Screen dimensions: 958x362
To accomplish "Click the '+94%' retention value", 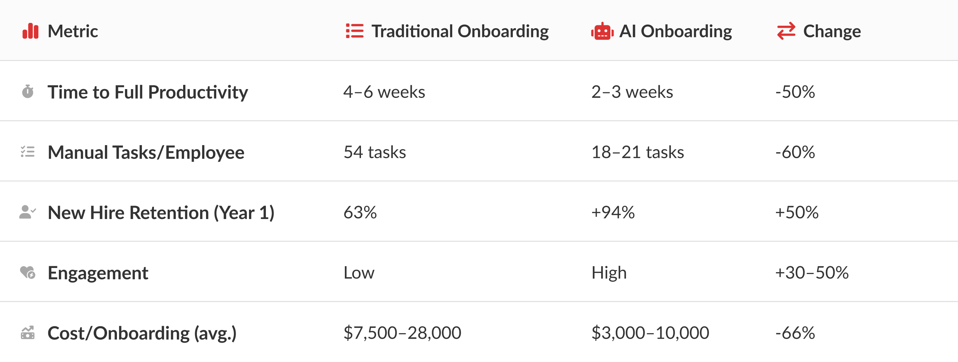I will (x=613, y=212).
